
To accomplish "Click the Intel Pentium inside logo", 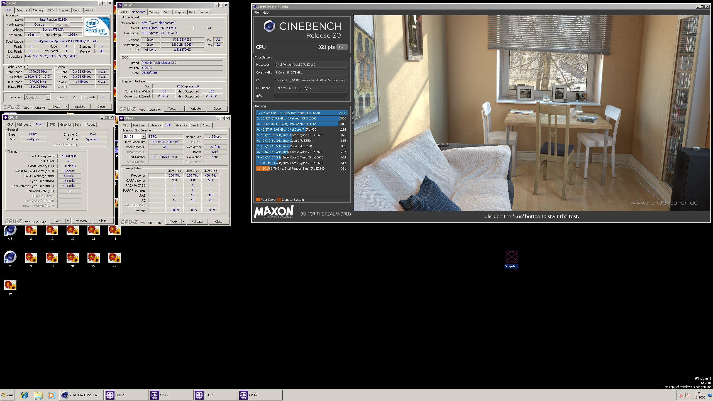I will tap(97, 27).
